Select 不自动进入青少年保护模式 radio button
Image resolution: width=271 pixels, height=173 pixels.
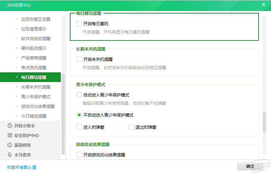point(79,115)
